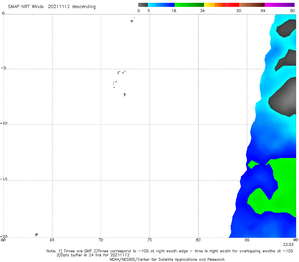Click the island outline near 7S 72E

coord(124,95)
